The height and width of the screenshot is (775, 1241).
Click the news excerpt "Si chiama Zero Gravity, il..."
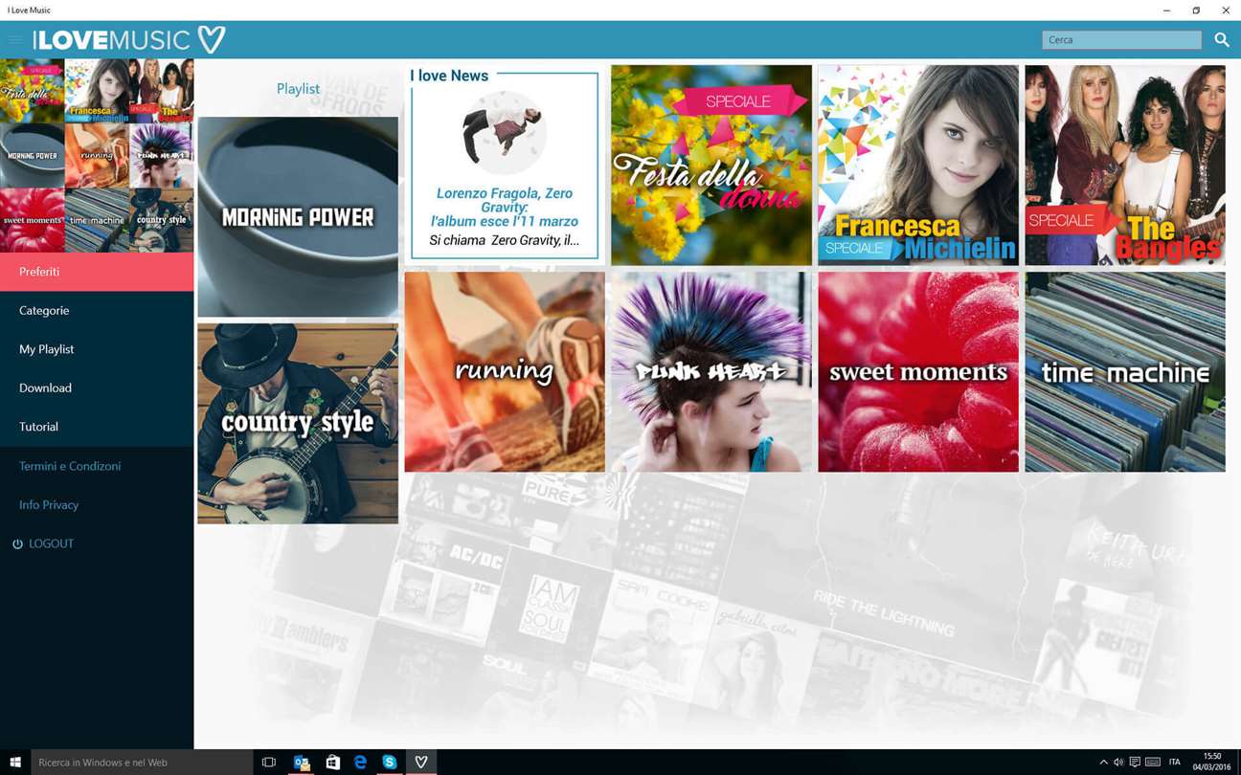[x=505, y=240]
